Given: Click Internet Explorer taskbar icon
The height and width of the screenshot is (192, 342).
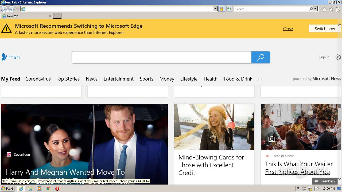Looking at the screenshot, I should pos(21,189).
